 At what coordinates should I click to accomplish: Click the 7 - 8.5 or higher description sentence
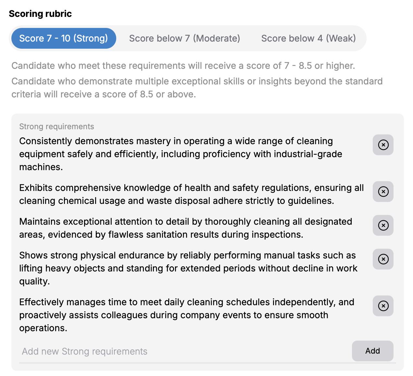pyautogui.click(x=183, y=66)
